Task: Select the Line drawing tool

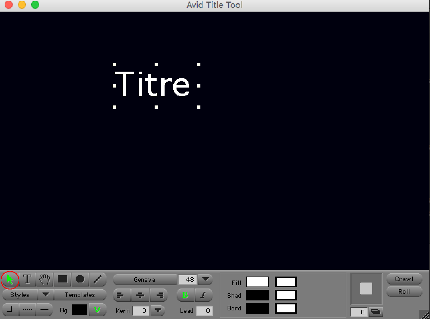Action: (x=97, y=280)
